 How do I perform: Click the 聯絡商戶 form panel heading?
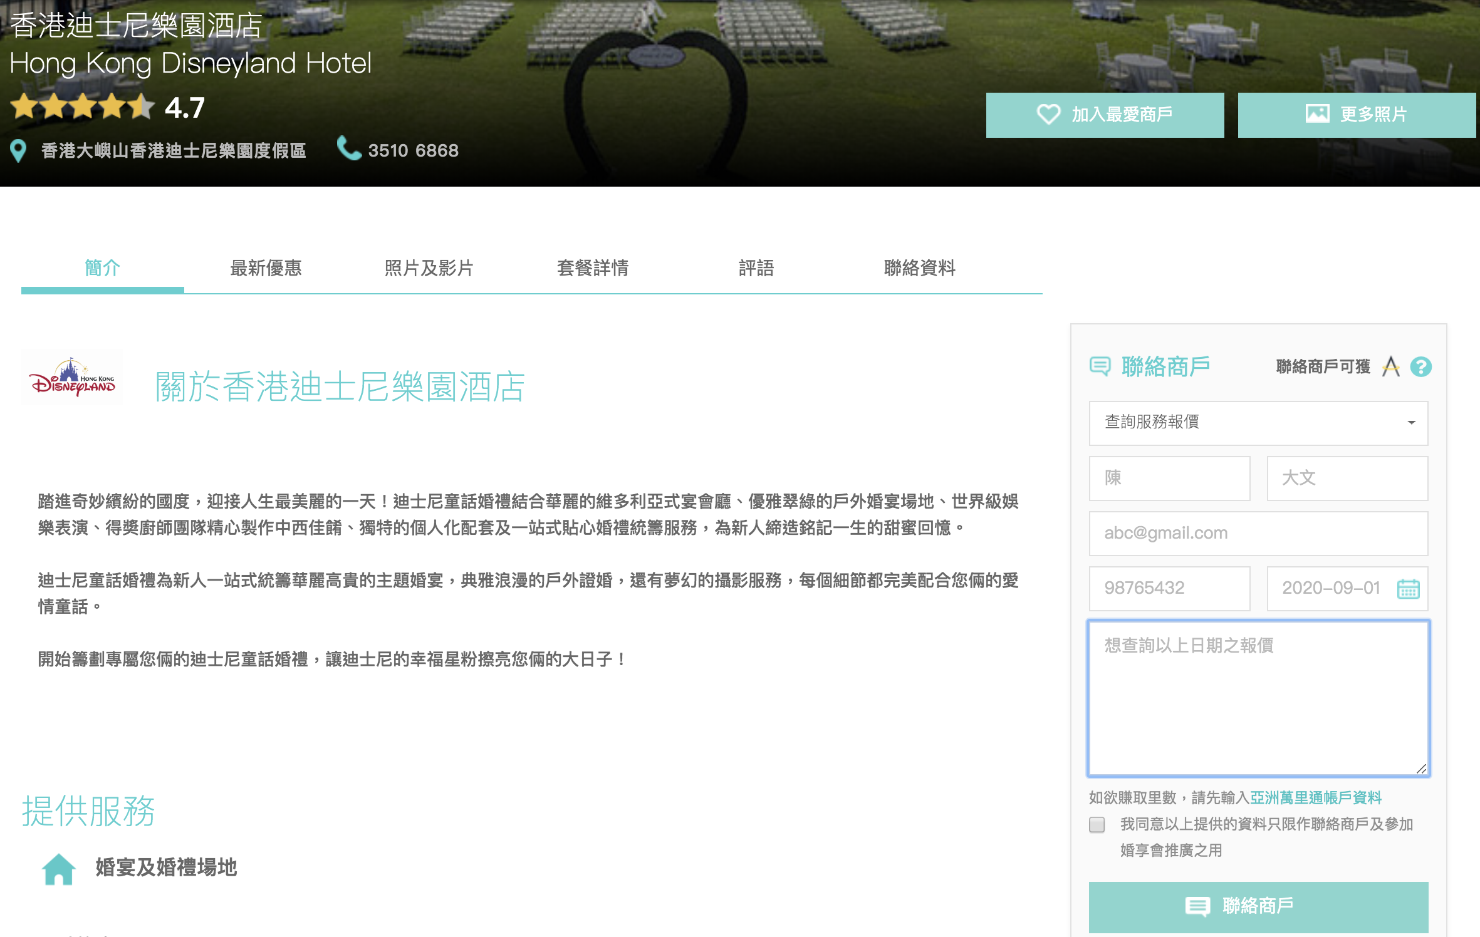point(1165,366)
